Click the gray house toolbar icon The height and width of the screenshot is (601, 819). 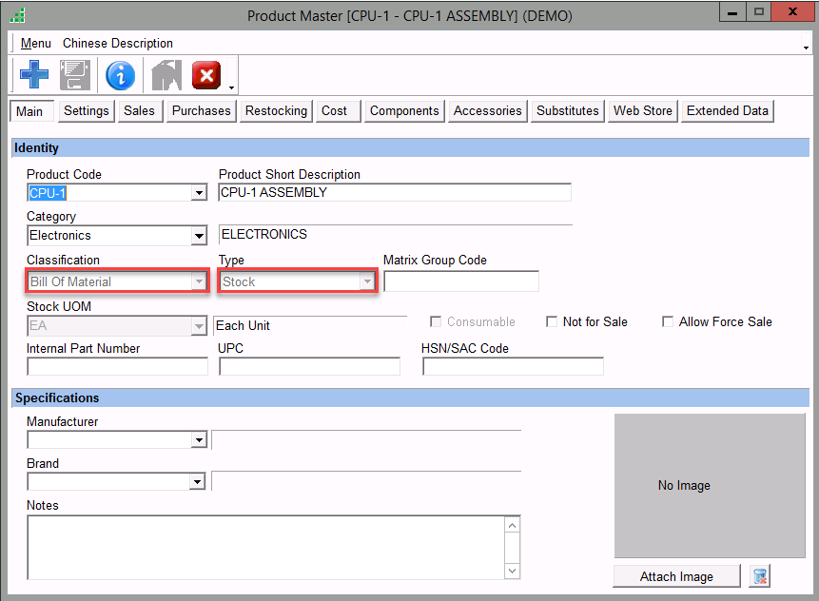tap(166, 75)
